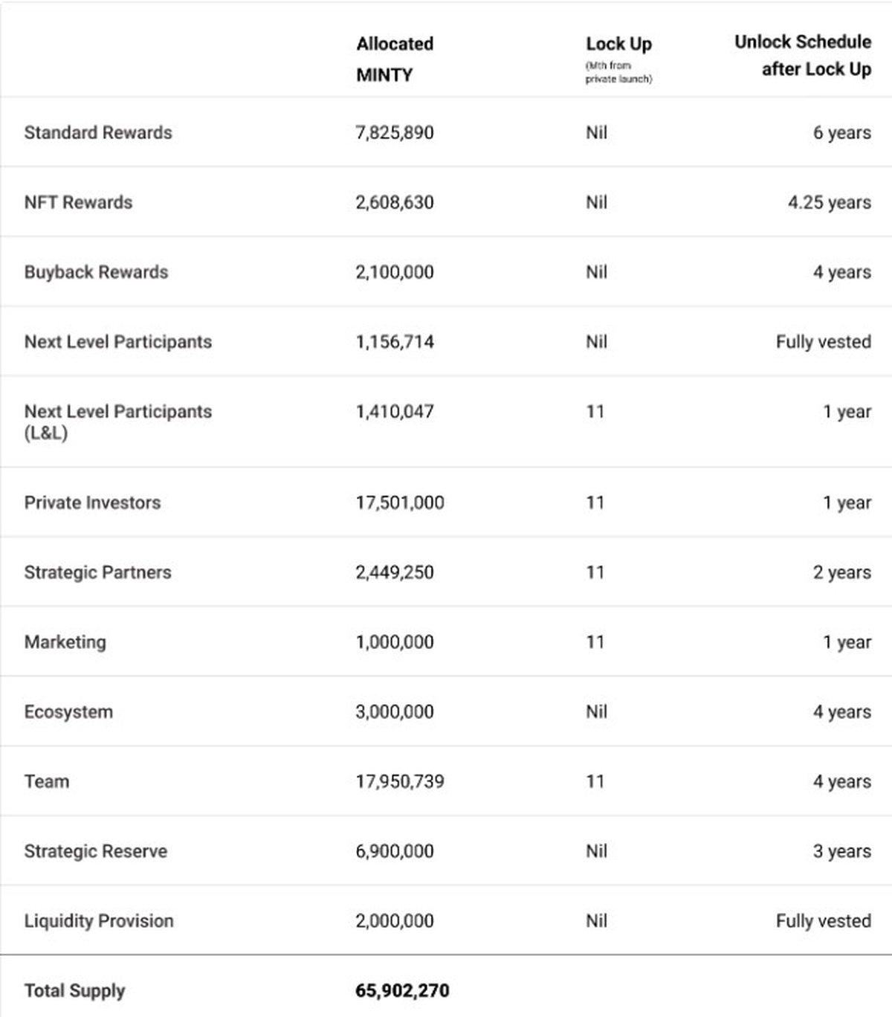The width and height of the screenshot is (892, 1017).
Task: Select the 4.25 years unlock value
Action: point(829,202)
